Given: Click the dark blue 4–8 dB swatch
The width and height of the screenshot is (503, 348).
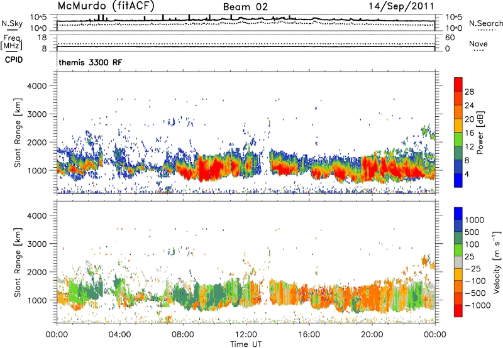Looking at the screenshot, I should click(x=458, y=167).
